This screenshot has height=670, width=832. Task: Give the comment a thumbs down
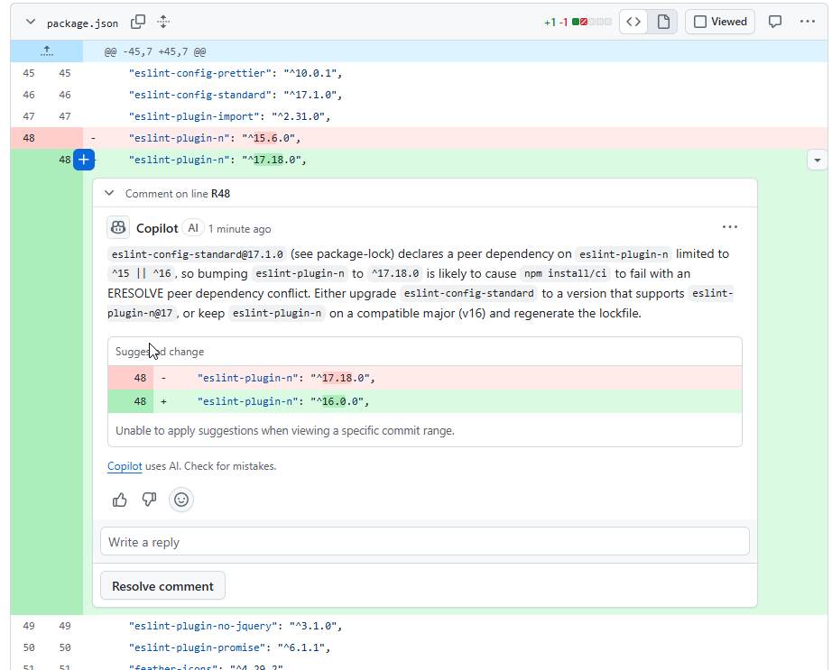(x=150, y=500)
